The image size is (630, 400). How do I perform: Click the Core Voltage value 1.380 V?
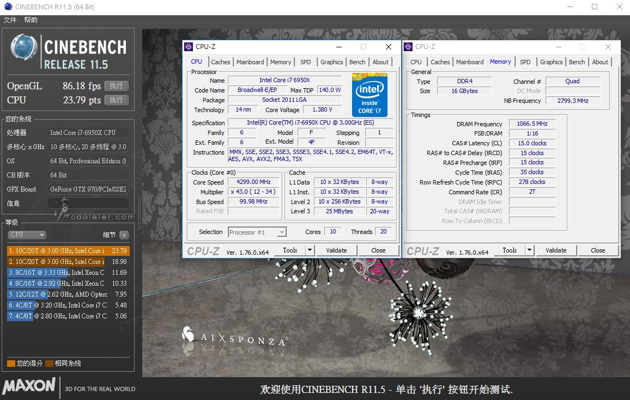(322, 109)
